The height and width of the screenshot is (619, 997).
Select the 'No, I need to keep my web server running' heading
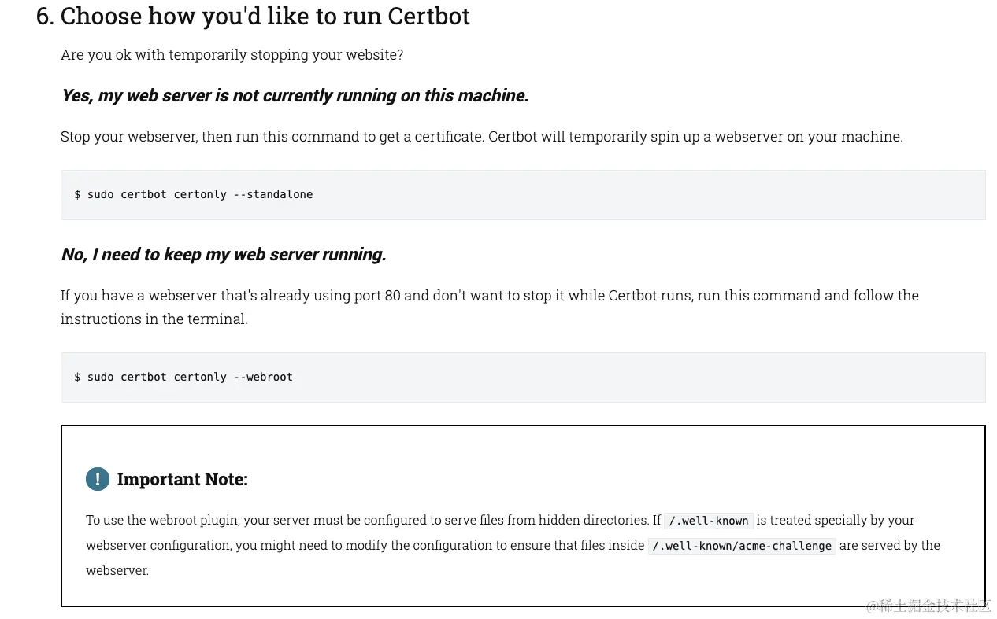pyautogui.click(x=224, y=254)
